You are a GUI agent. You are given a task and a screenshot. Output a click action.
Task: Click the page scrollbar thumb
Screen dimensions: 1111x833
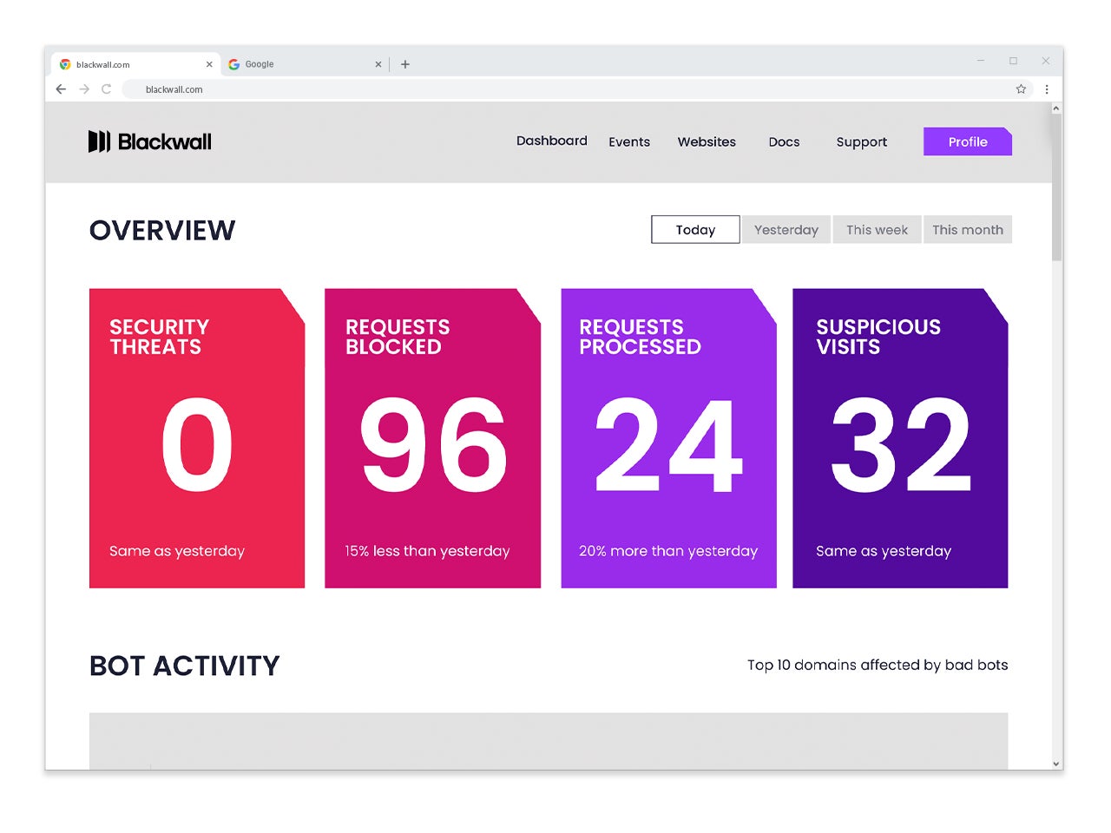click(1056, 187)
